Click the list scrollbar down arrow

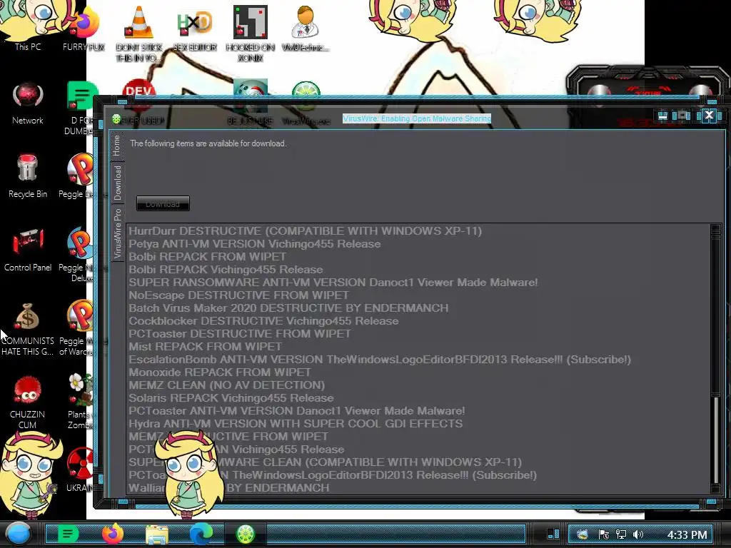(x=715, y=488)
